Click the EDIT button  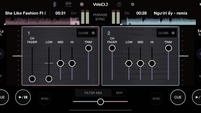coord(119,93)
